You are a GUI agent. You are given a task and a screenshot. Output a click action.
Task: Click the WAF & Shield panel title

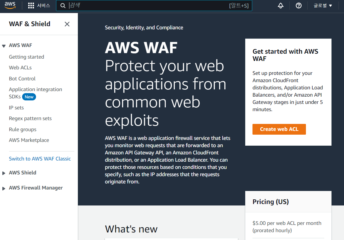point(30,24)
